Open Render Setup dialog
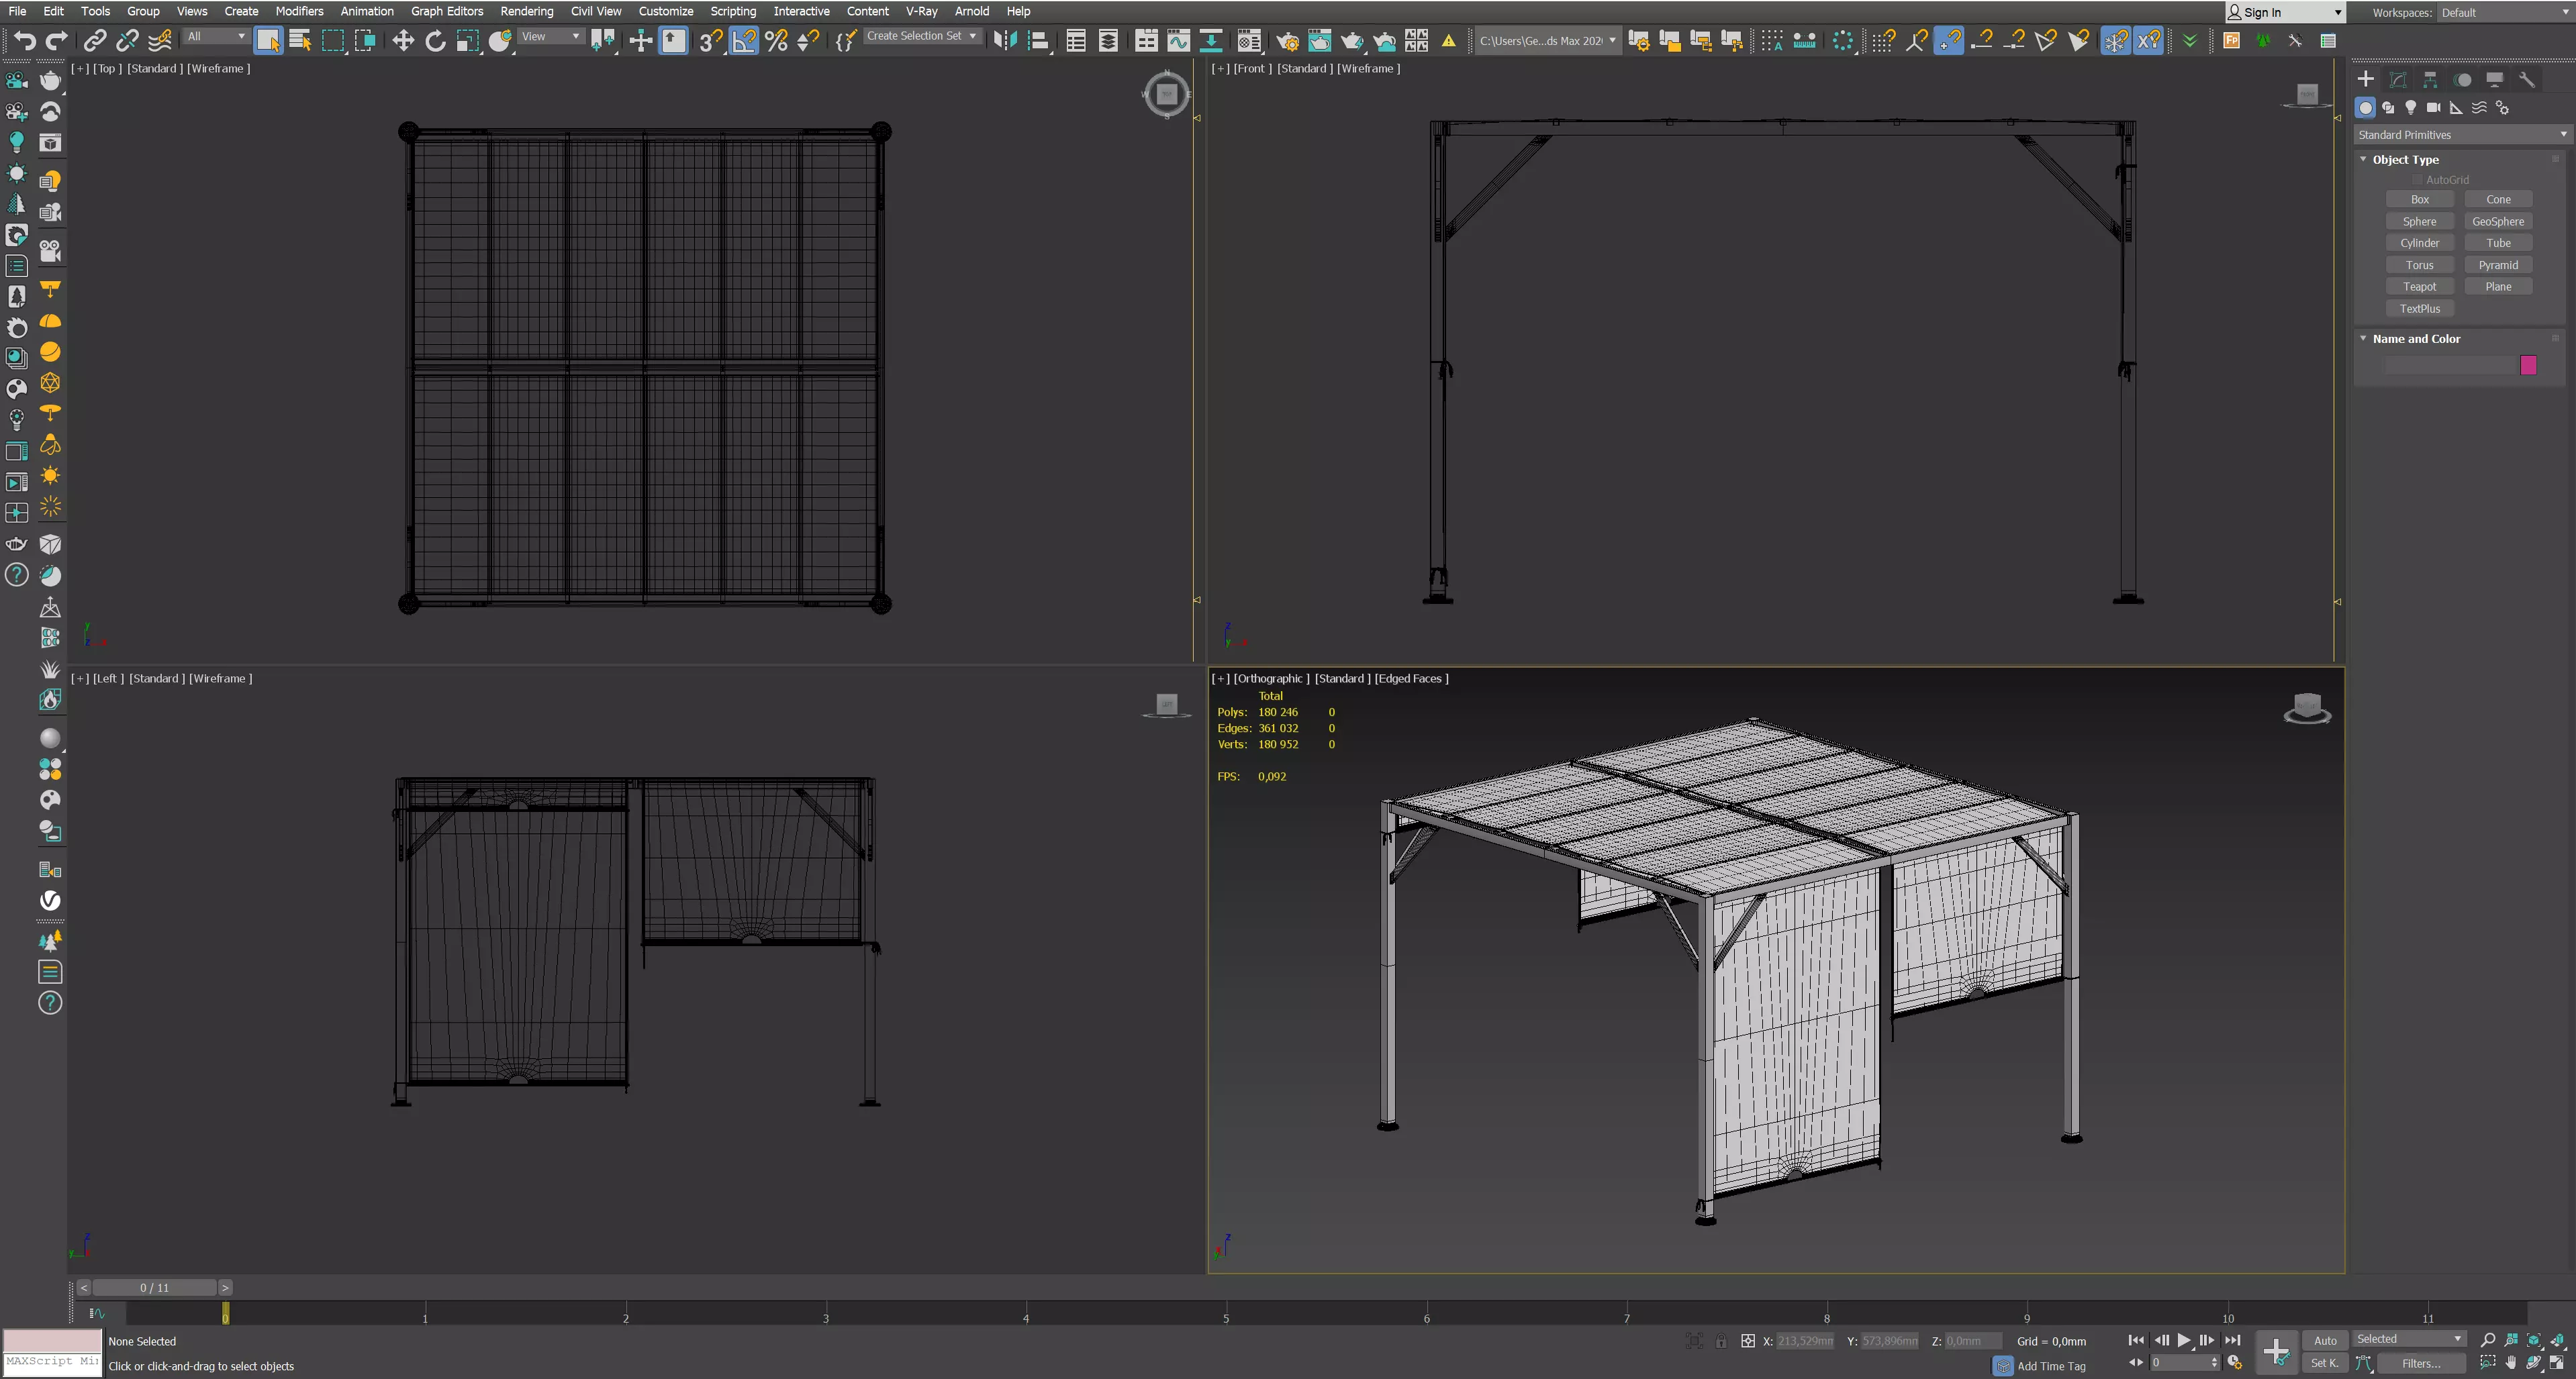 click(x=1288, y=40)
